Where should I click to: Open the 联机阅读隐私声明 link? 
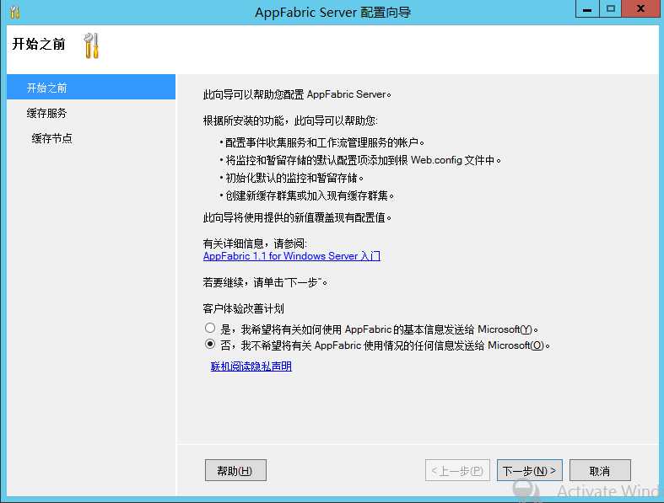[x=251, y=367]
